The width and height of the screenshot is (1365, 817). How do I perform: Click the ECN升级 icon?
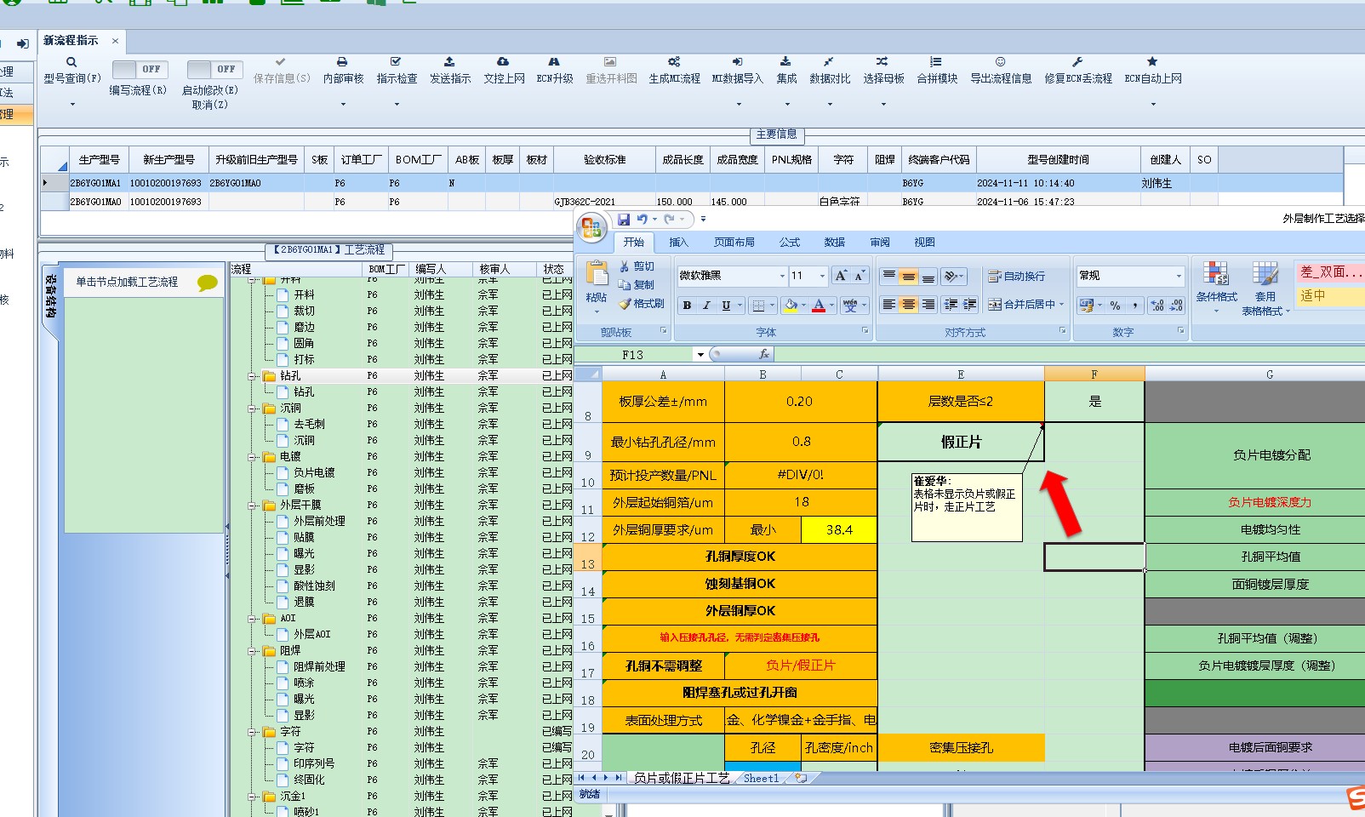(x=554, y=62)
